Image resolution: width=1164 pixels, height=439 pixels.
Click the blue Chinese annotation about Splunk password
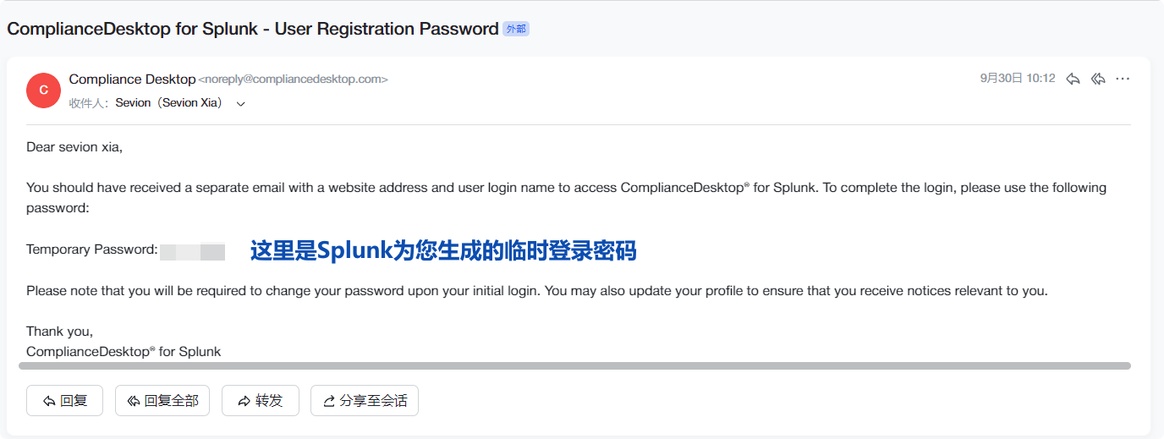(442, 251)
